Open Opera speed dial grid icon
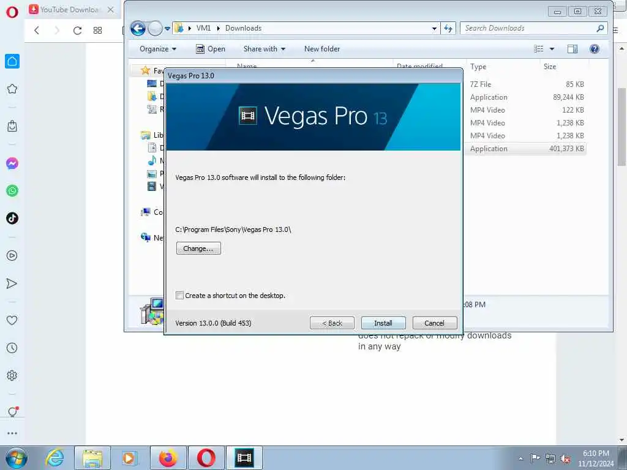This screenshot has width=627, height=470. [x=97, y=31]
